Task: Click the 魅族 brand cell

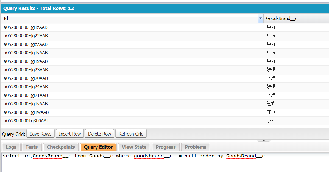Action: (x=296, y=104)
